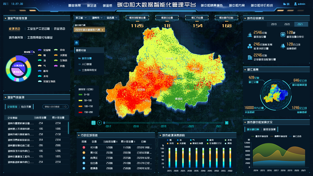The image size is (313, 176).
Task: Open the 浙江省 province dropdown
Action: [81, 18]
